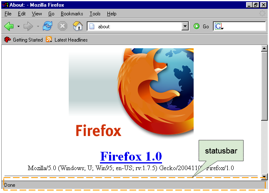269x193 pixels.
Task: Click the scrollbar up arrow
Action: coord(264,49)
